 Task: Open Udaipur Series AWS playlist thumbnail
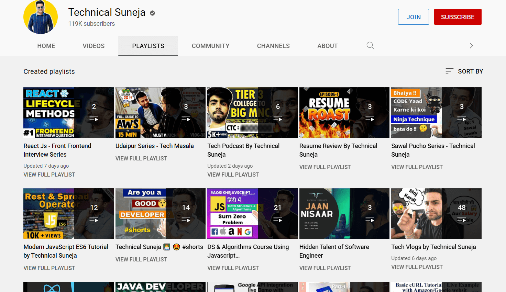tap(161, 113)
